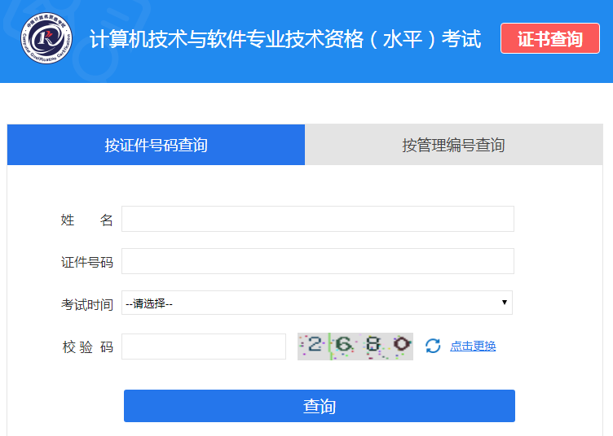
Task: Click the 考试时间 field label
Action: coord(86,304)
